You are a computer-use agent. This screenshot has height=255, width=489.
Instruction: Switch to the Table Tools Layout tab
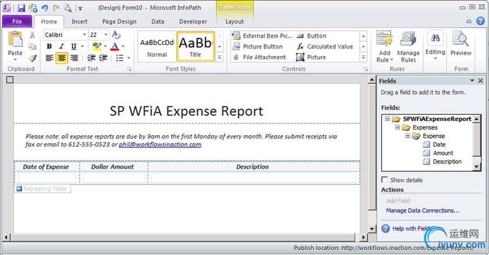(x=235, y=21)
